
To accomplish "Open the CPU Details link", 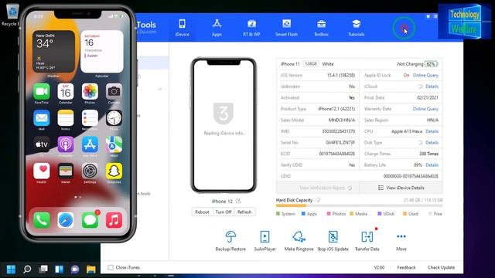I will pos(432,131).
